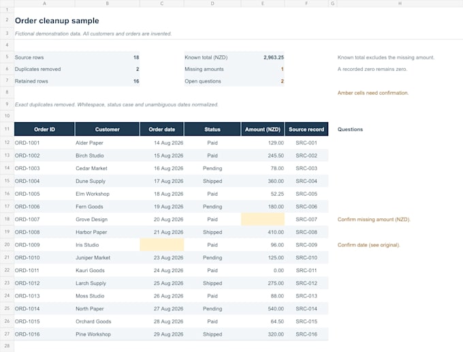Select the 0.00 amount for Kauri Goods
This screenshot has height=352, width=463.
(x=263, y=270)
